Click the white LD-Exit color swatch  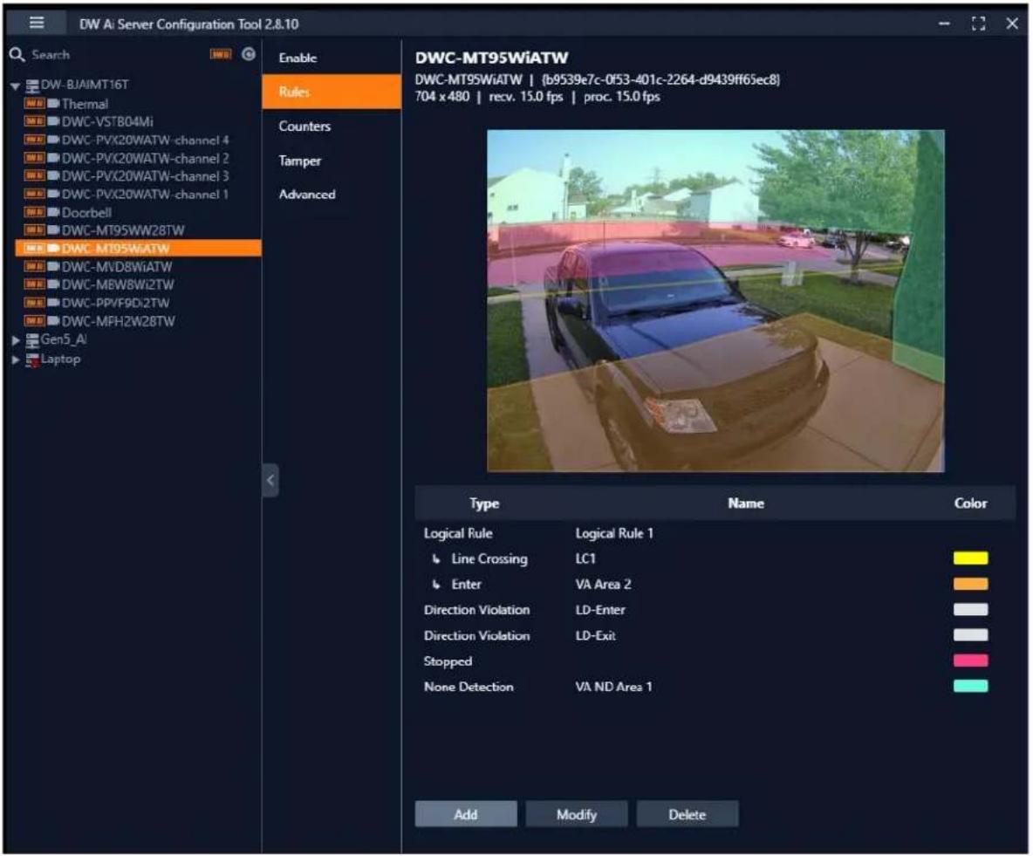click(970, 635)
